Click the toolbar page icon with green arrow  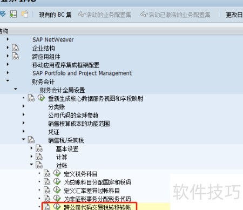[13, 14]
